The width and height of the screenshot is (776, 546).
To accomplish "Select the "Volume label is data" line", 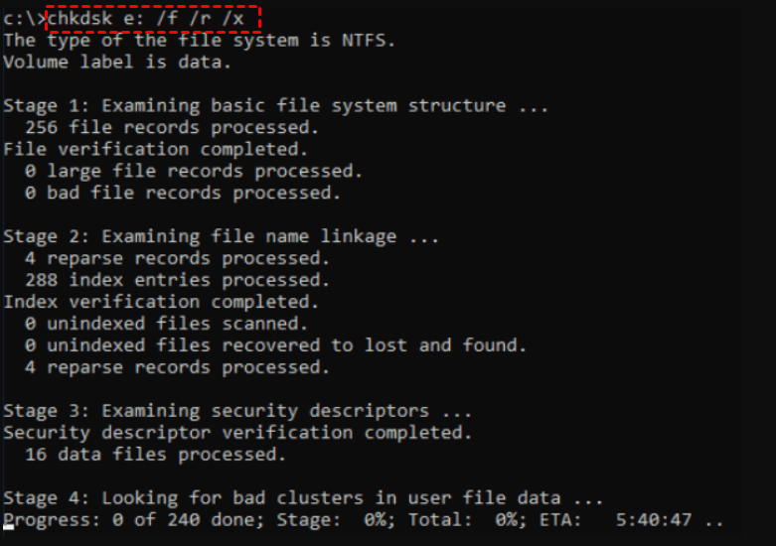I will pos(117,62).
